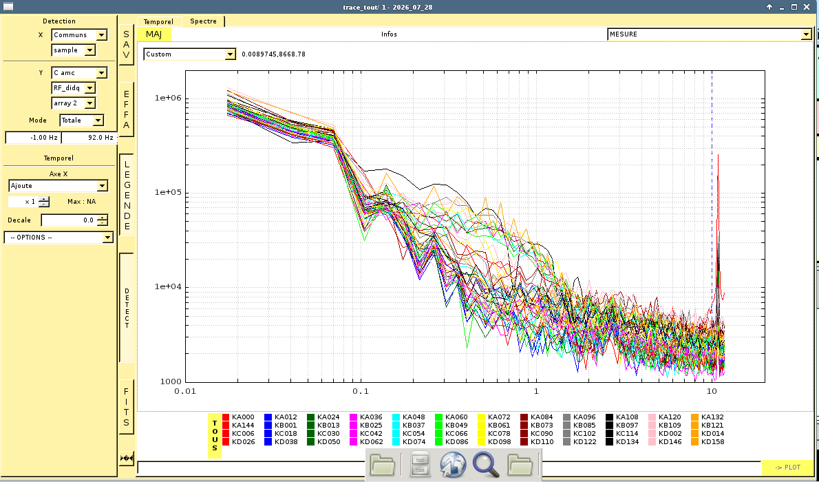The width and height of the screenshot is (819, 482).
Task: Toggle the KA000 red legend swatch
Action: 226,417
